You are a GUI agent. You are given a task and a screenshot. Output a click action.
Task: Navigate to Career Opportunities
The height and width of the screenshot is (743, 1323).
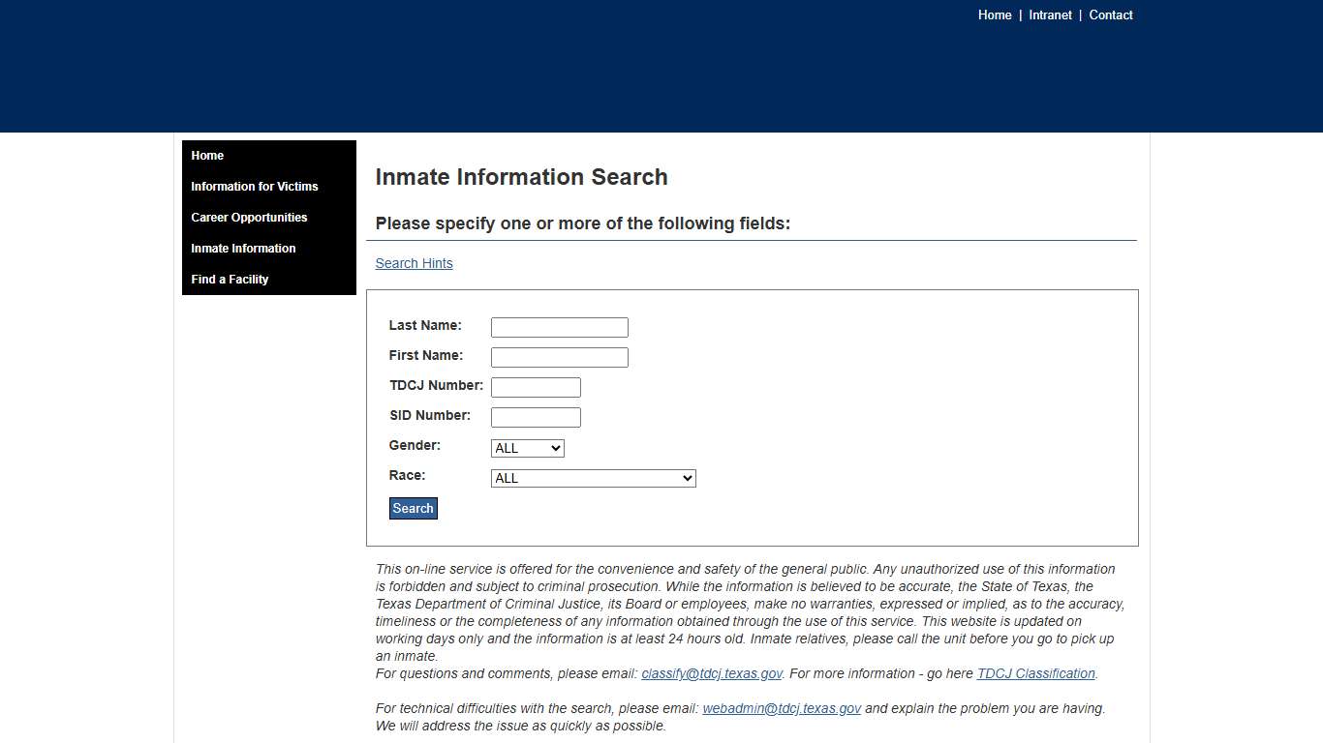[249, 218]
